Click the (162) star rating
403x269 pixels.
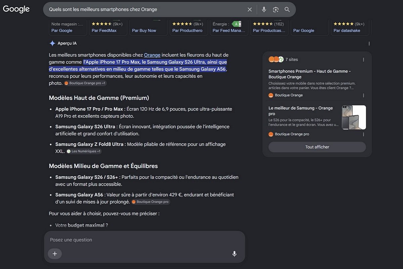(x=269, y=24)
